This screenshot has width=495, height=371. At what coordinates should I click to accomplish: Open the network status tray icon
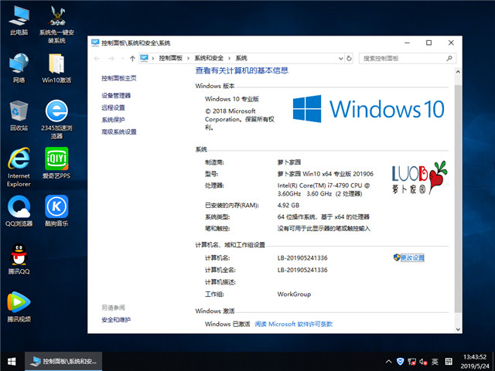point(411,362)
